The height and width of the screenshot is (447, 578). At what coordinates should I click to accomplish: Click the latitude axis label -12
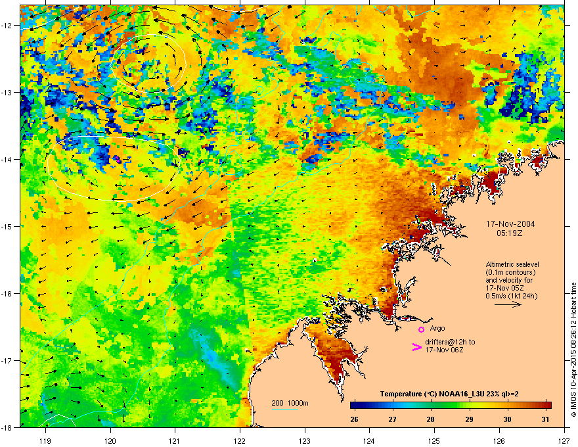tap(7, 26)
